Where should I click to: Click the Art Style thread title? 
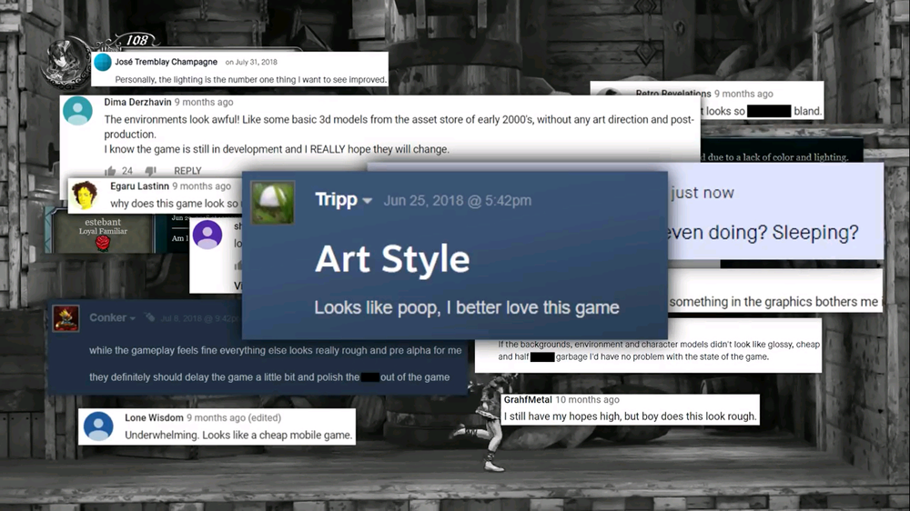pos(392,260)
